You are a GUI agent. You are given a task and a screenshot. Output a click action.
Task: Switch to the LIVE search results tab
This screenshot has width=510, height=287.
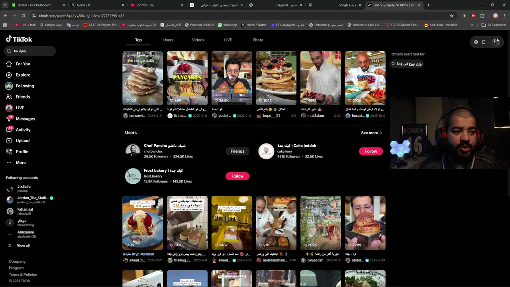pyautogui.click(x=228, y=40)
